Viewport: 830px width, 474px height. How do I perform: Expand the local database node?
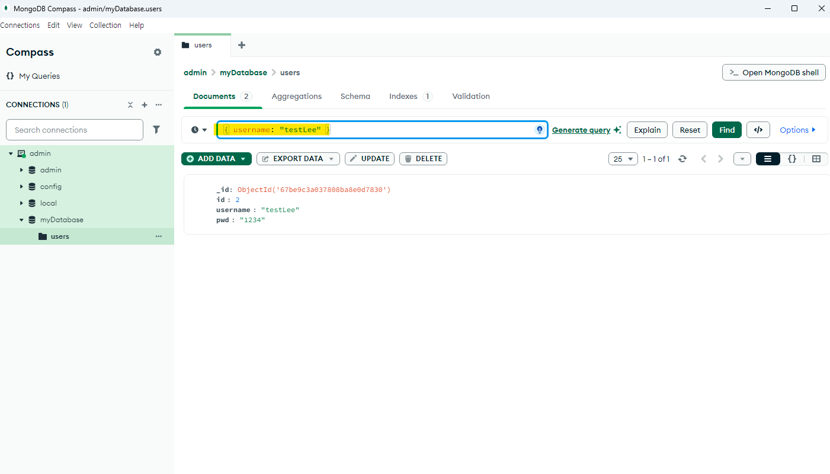tap(21, 203)
